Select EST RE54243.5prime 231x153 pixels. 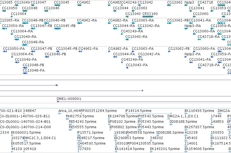tap(83, 121)
